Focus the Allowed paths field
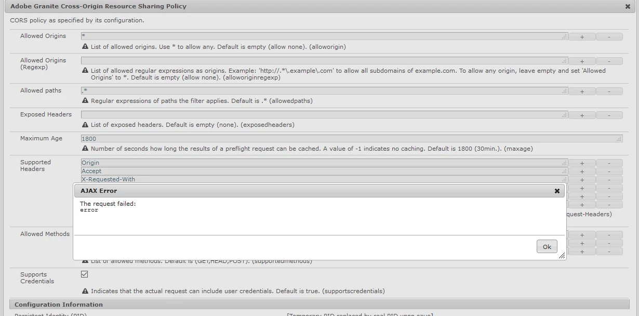Screen dimensions: 639x316 pos(324,91)
